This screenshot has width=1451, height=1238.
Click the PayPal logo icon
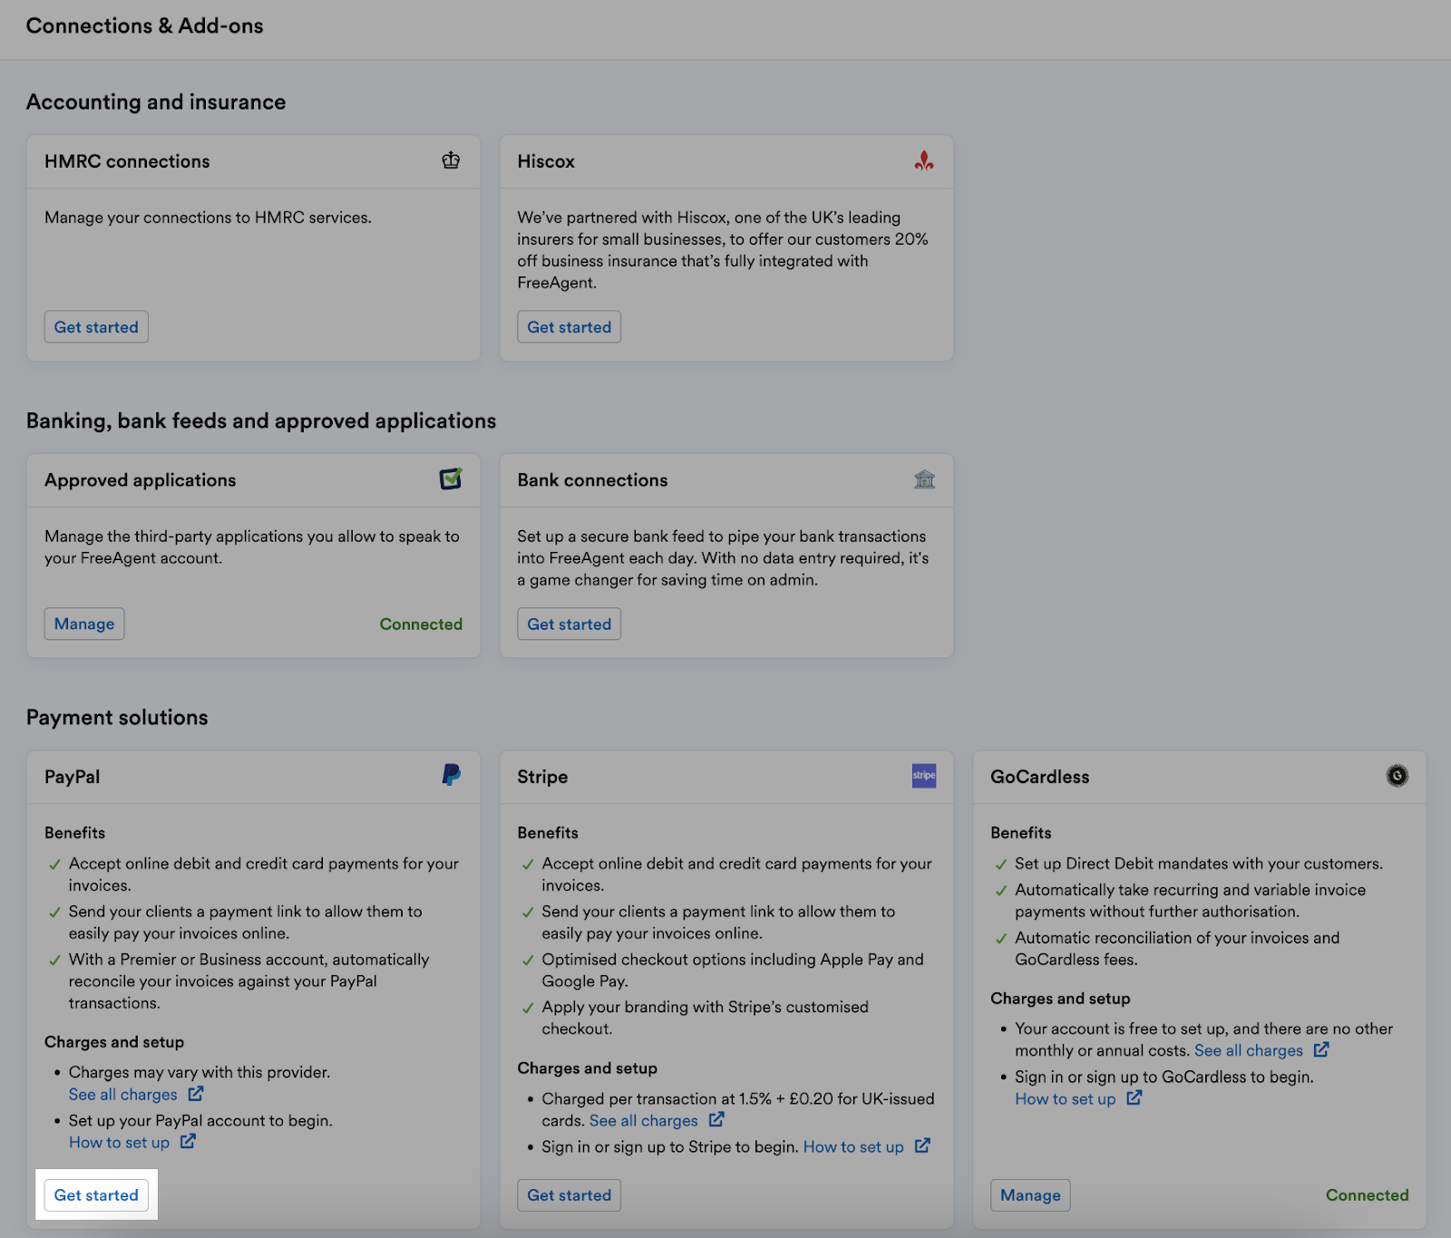click(451, 775)
